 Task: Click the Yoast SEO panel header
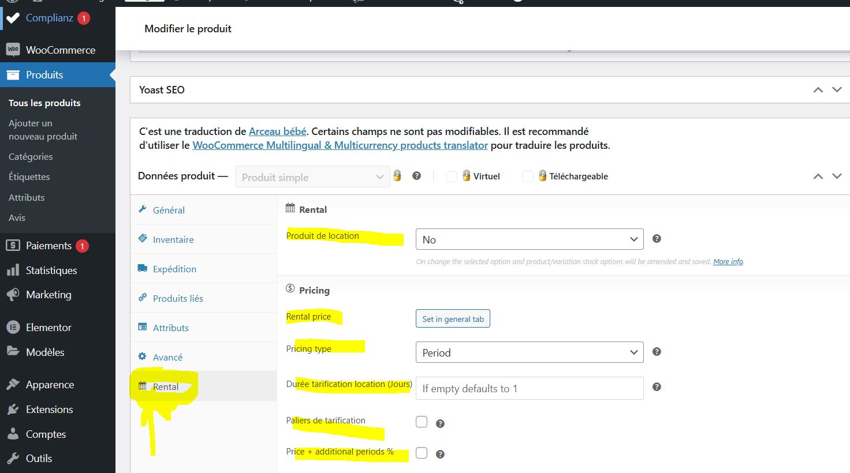coord(490,90)
